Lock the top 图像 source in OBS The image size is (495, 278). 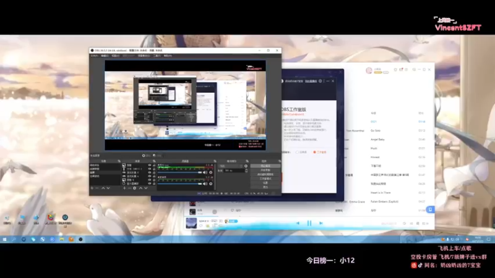pyautogui.click(x=154, y=165)
